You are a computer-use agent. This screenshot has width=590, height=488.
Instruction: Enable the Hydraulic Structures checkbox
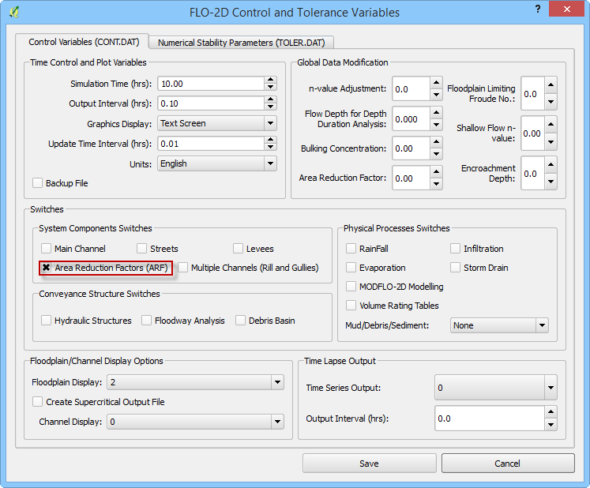(x=47, y=321)
